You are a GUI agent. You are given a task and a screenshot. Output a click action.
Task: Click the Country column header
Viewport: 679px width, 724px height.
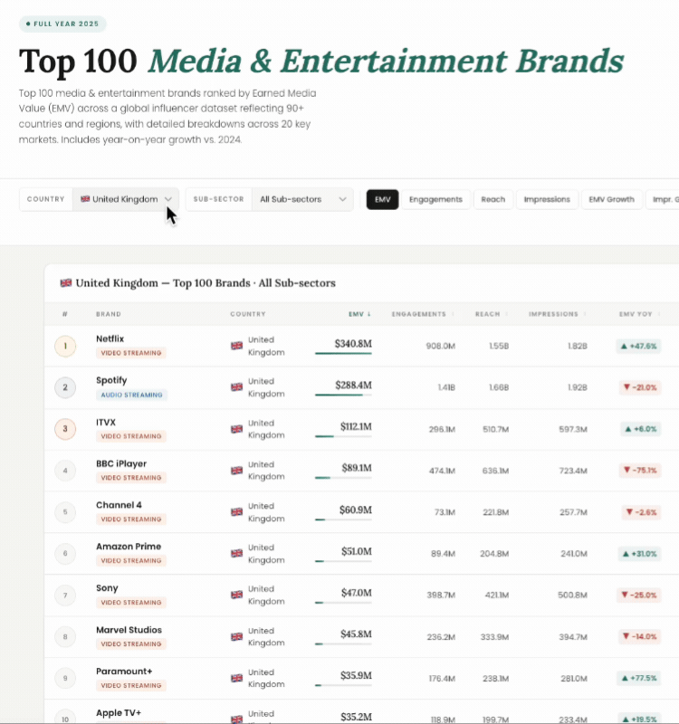pos(248,314)
